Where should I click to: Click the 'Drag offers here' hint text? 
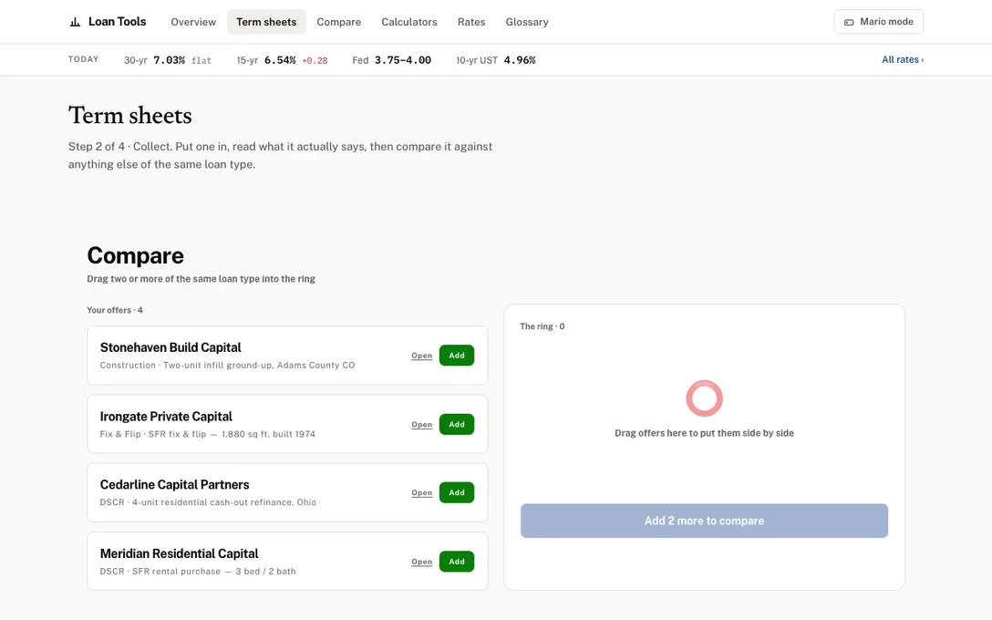coord(704,433)
